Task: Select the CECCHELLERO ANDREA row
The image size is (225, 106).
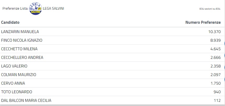Action: pos(22,58)
